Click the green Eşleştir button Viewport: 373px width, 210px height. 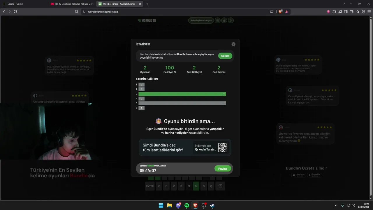coord(225,56)
